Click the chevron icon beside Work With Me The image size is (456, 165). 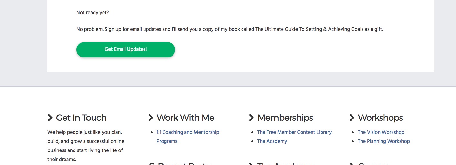point(151,118)
